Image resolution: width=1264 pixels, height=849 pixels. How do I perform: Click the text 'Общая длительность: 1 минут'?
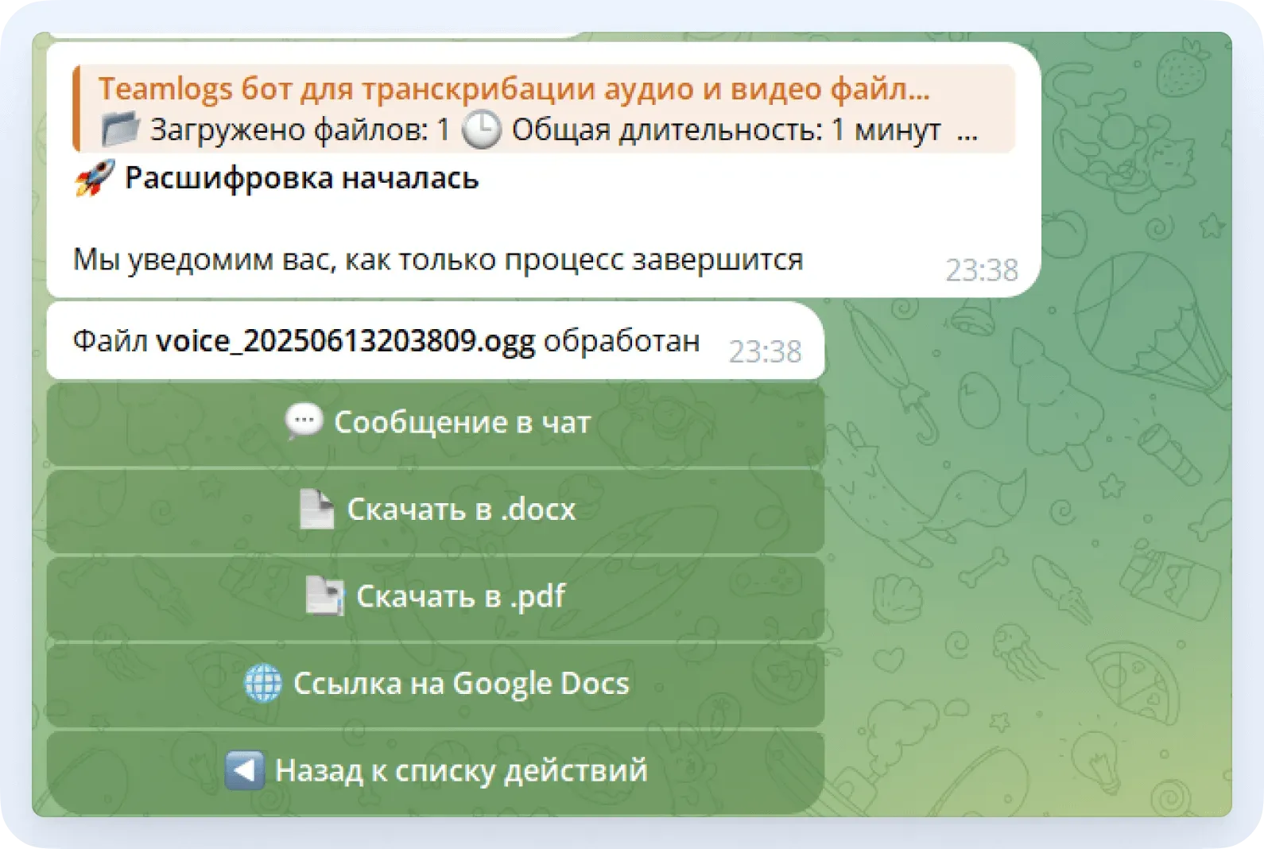click(727, 130)
